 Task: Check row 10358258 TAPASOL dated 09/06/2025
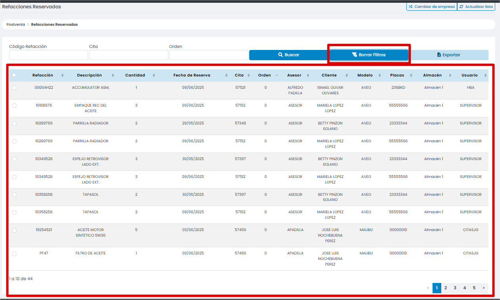[14, 212]
